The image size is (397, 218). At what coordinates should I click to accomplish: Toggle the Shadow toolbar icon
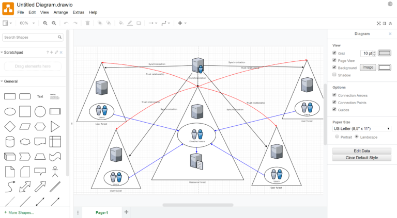139,23
